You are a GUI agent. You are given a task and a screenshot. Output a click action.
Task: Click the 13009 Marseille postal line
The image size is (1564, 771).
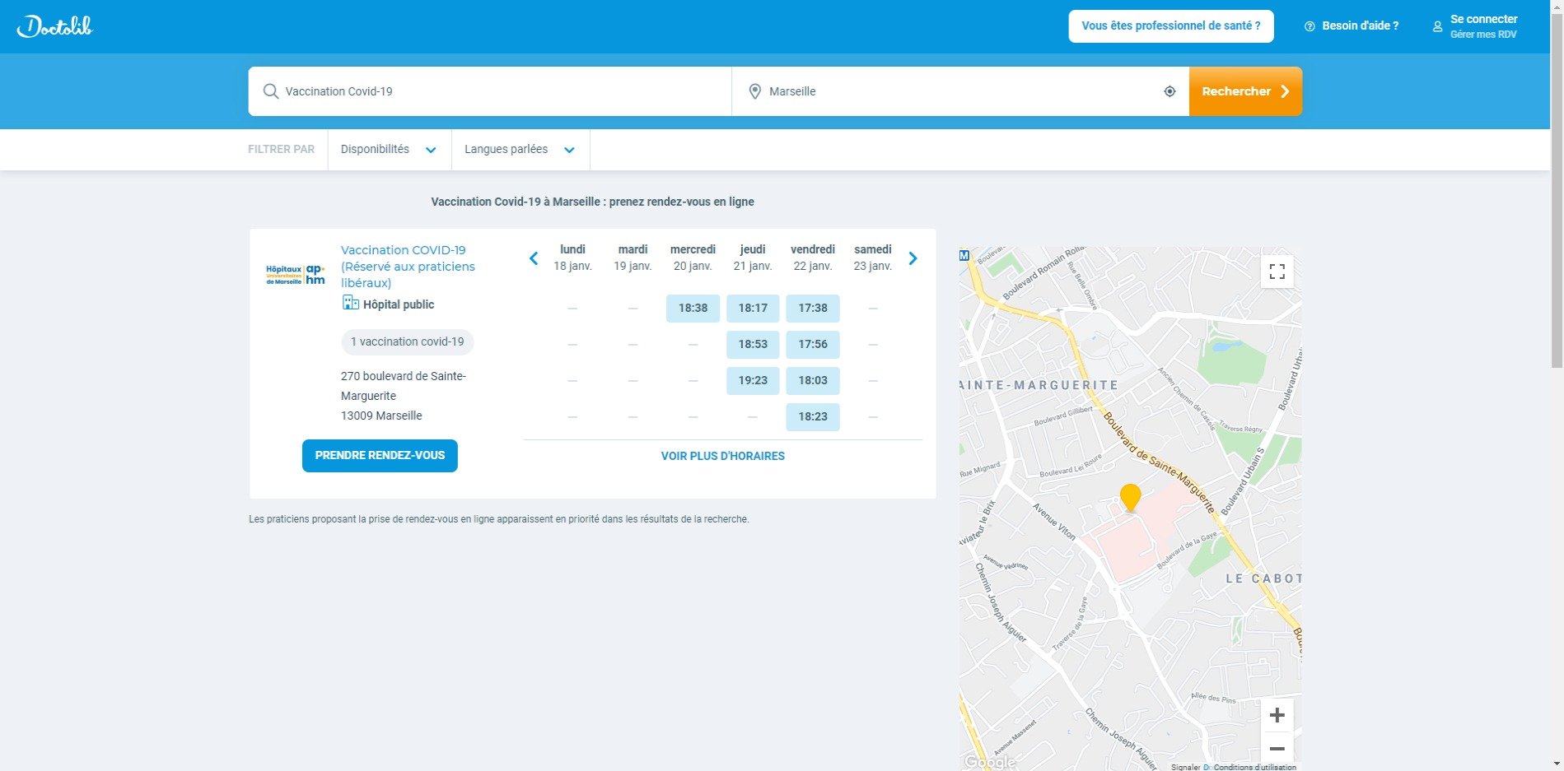coord(381,416)
